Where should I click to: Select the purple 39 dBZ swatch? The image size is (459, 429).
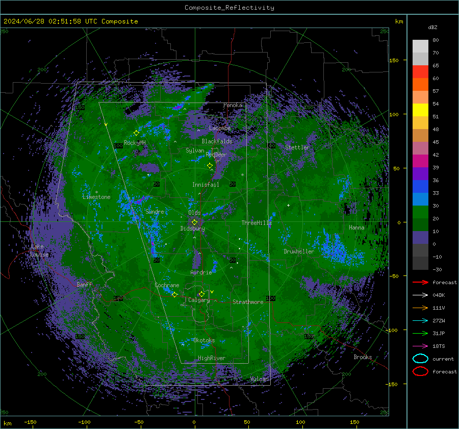[x=420, y=174]
